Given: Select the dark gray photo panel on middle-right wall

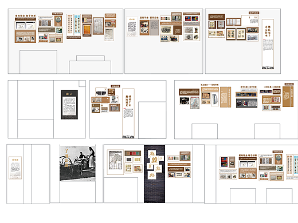Looking at the screenshot, I should (246, 103).
